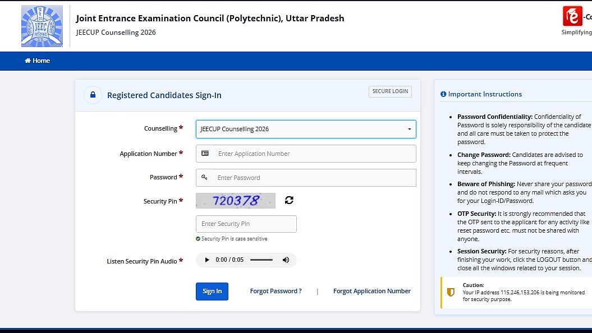Click 'Security Pin is case sensitive' text
The width and height of the screenshot is (592, 333).
[x=234, y=239]
